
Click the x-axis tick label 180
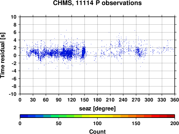tap(97, 100)
